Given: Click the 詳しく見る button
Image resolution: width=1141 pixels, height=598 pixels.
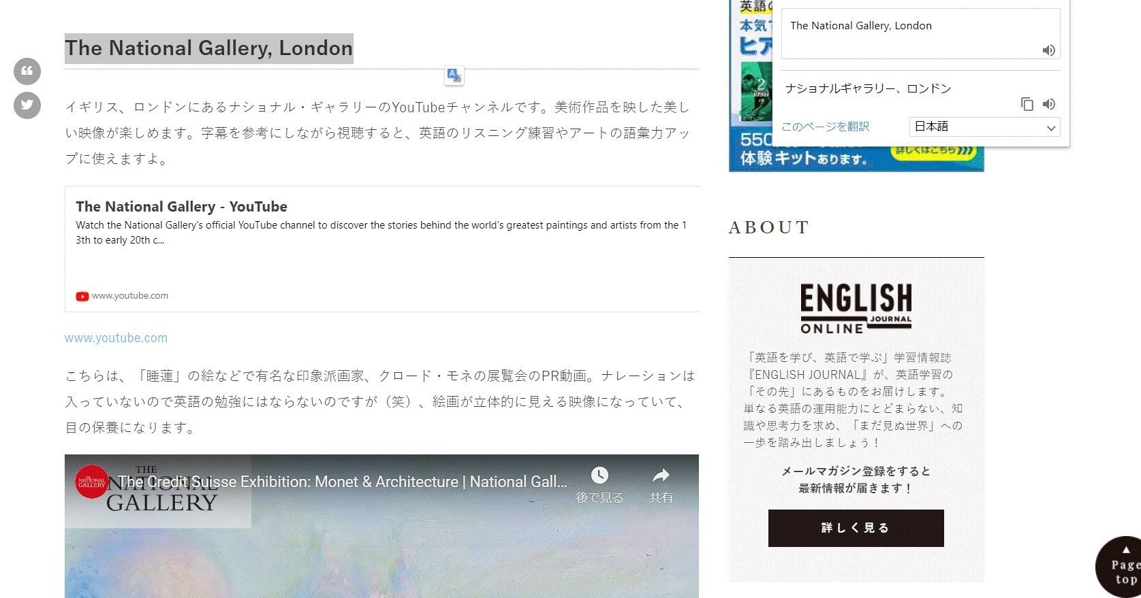Looking at the screenshot, I should [856, 528].
